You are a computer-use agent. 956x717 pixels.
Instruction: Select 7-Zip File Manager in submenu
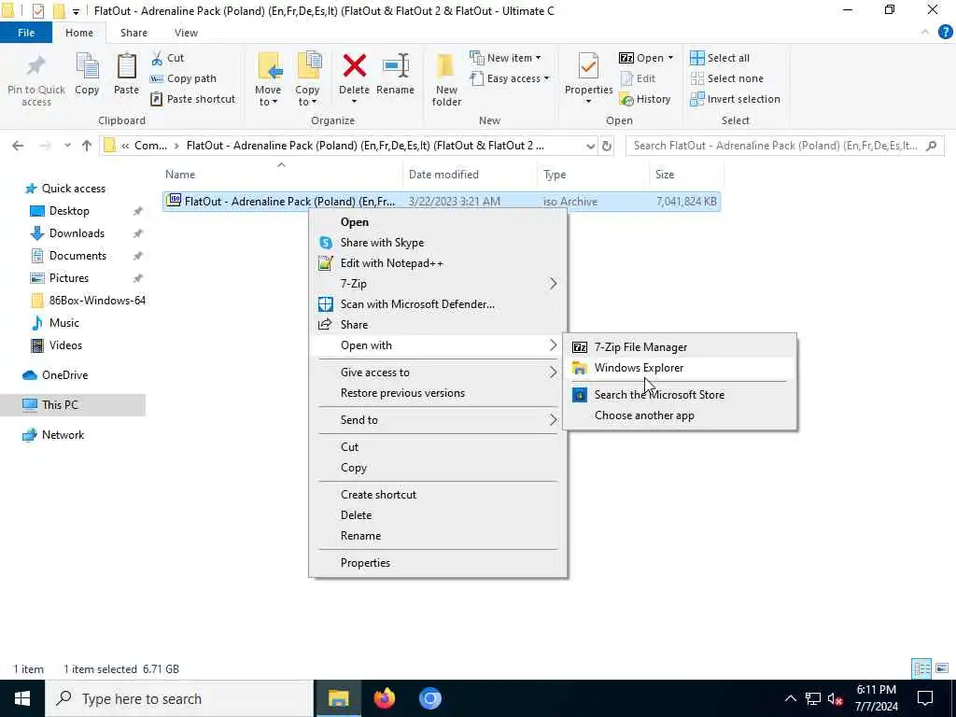(680, 347)
